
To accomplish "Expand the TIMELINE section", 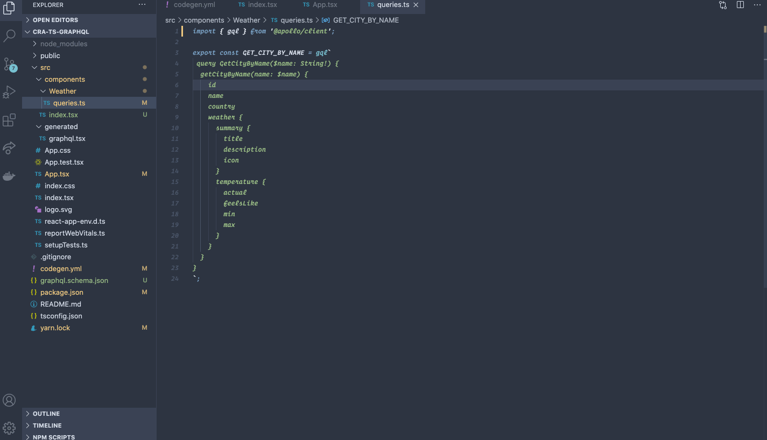I will (47, 425).
